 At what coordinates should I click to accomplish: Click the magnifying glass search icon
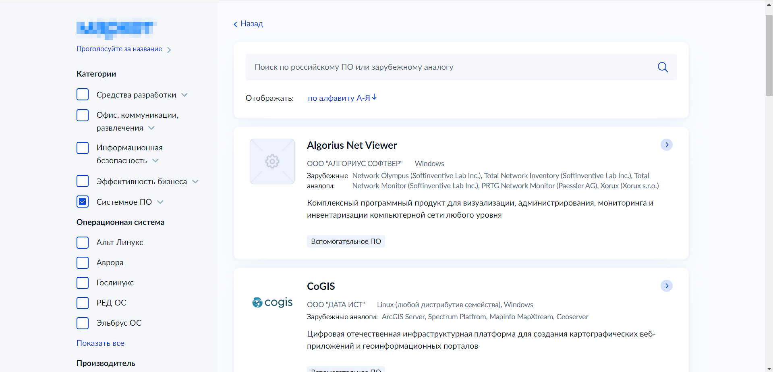(663, 67)
